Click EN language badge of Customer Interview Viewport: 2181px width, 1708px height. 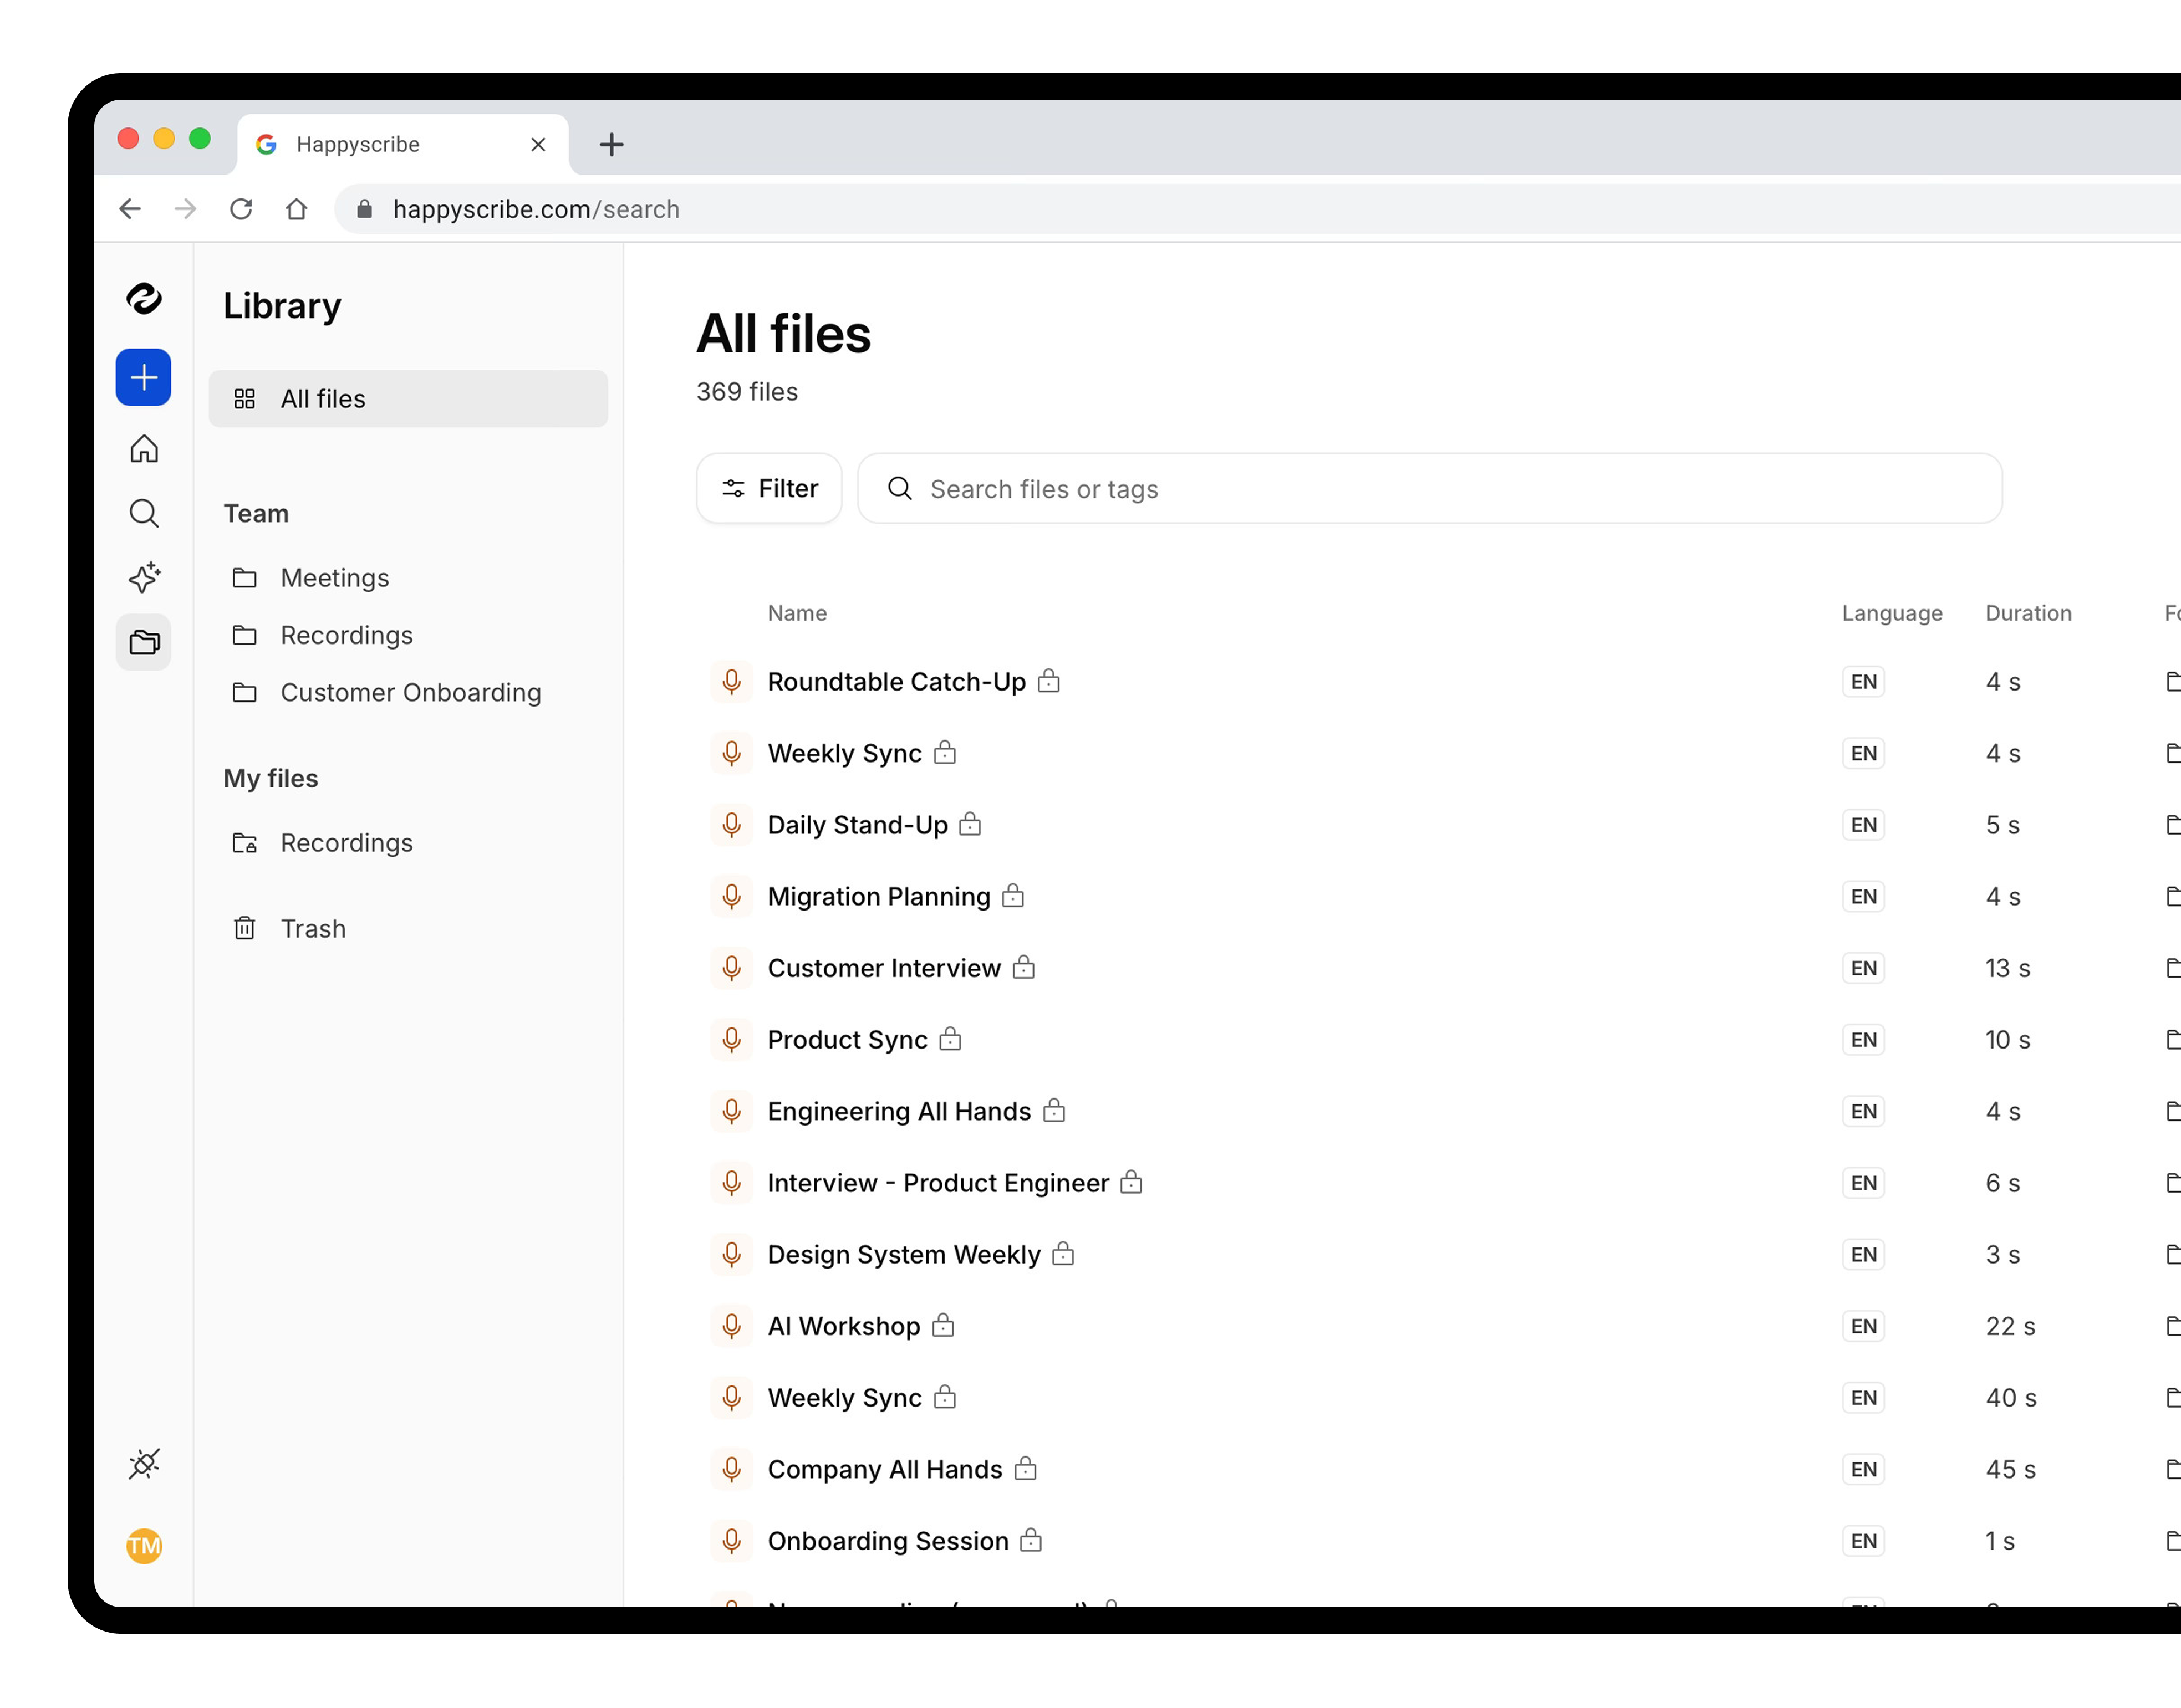click(x=1863, y=968)
